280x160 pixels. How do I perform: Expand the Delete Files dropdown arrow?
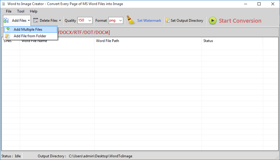point(60,21)
